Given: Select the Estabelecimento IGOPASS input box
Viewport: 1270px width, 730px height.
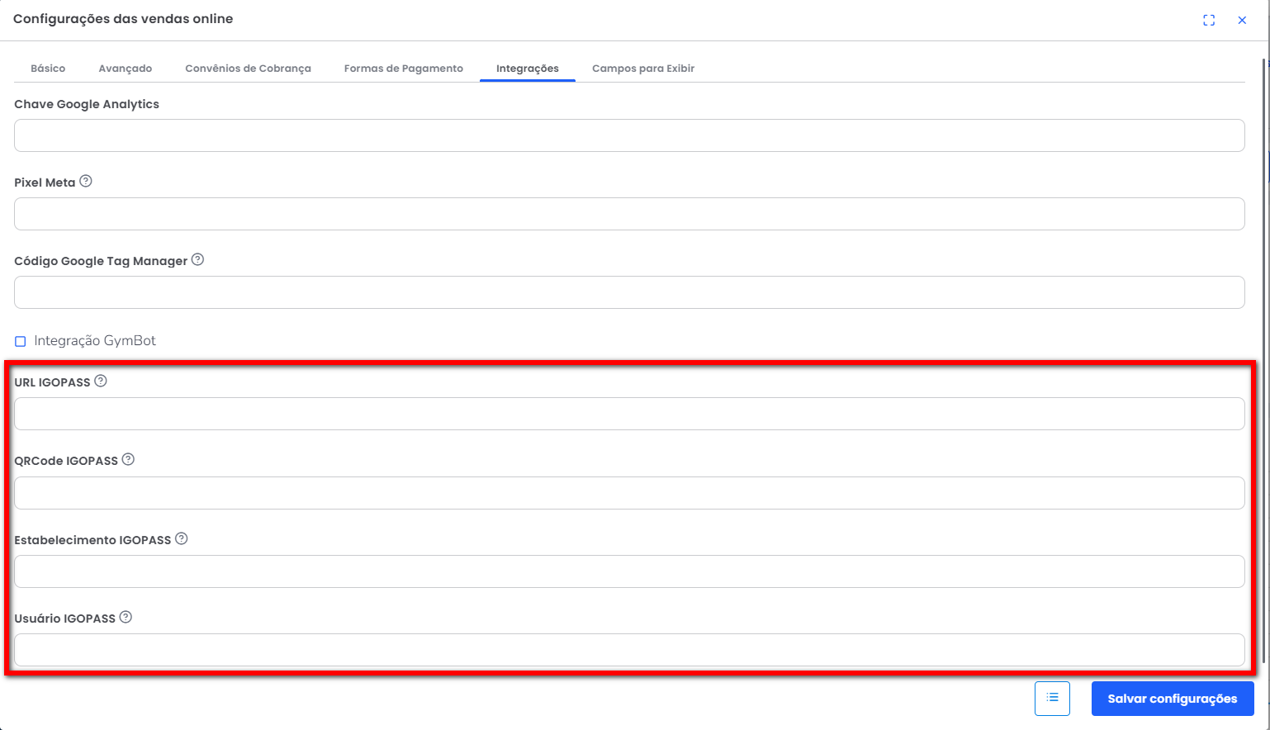Looking at the screenshot, I should (x=629, y=571).
